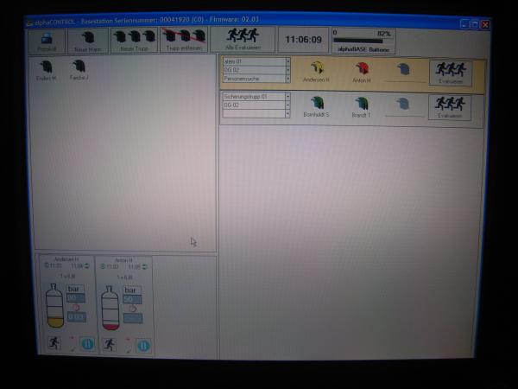Click the pause button on Anton H. panel
This screenshot has width=518, height=389.
coord(143,345)
